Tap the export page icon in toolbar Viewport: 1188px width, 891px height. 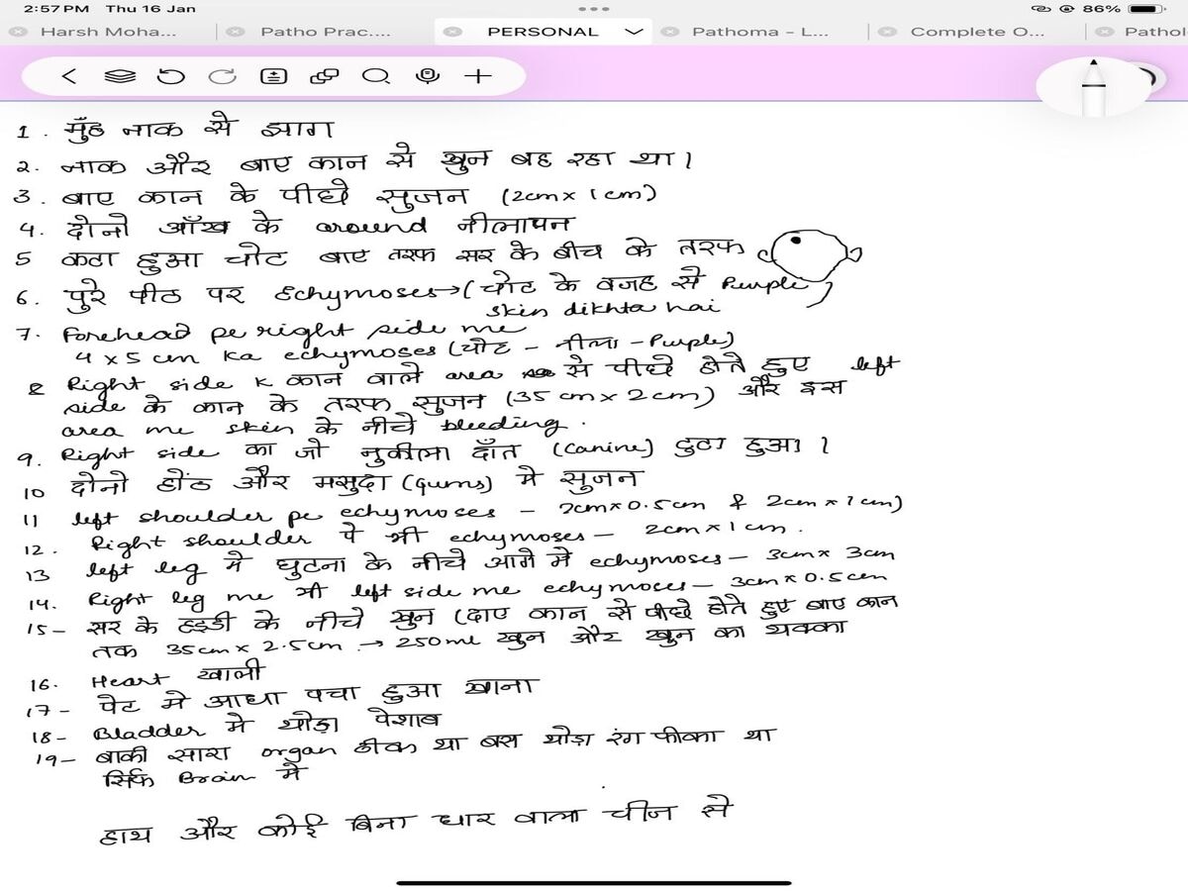coord(271,76)
